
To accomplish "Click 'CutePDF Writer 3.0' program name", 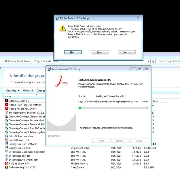I will [19, 140].
